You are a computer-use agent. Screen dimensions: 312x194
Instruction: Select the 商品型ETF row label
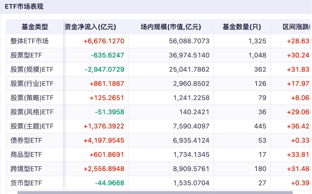[26, 155]
